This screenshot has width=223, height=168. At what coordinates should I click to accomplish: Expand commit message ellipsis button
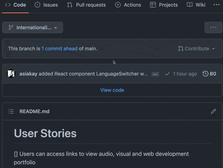pyautogui.click(x=155, y=74)
